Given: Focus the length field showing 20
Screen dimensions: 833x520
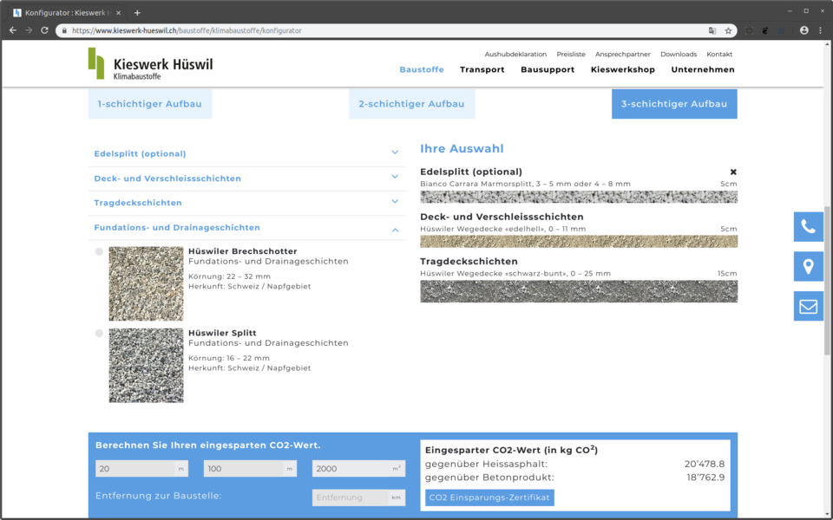Looking at the screenshot, I should click(x=141, y=469).
